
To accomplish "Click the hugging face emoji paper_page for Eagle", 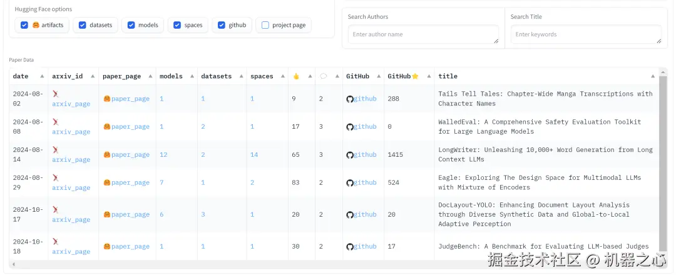I will tap(107, 183).
